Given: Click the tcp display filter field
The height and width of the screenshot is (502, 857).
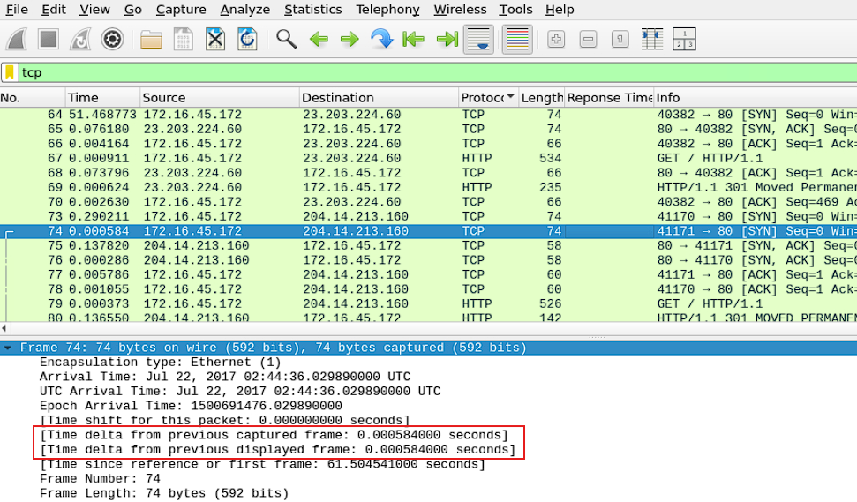Looking at the screenshot, I should click(x=437, y=72).
